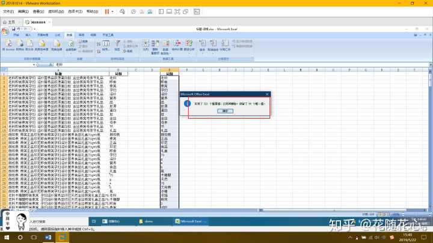Open VMware Tabs (选项卡) menu
The height and width of the screenshot is (243, 433).
coord(75,11)
